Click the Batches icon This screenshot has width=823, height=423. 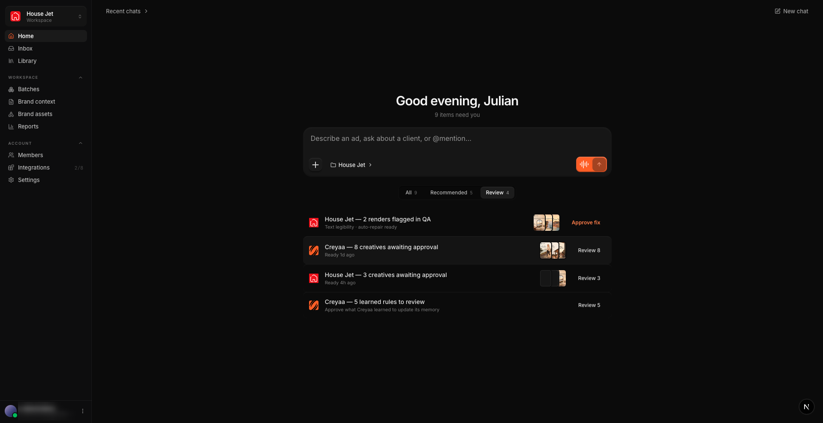pos(11,89)
